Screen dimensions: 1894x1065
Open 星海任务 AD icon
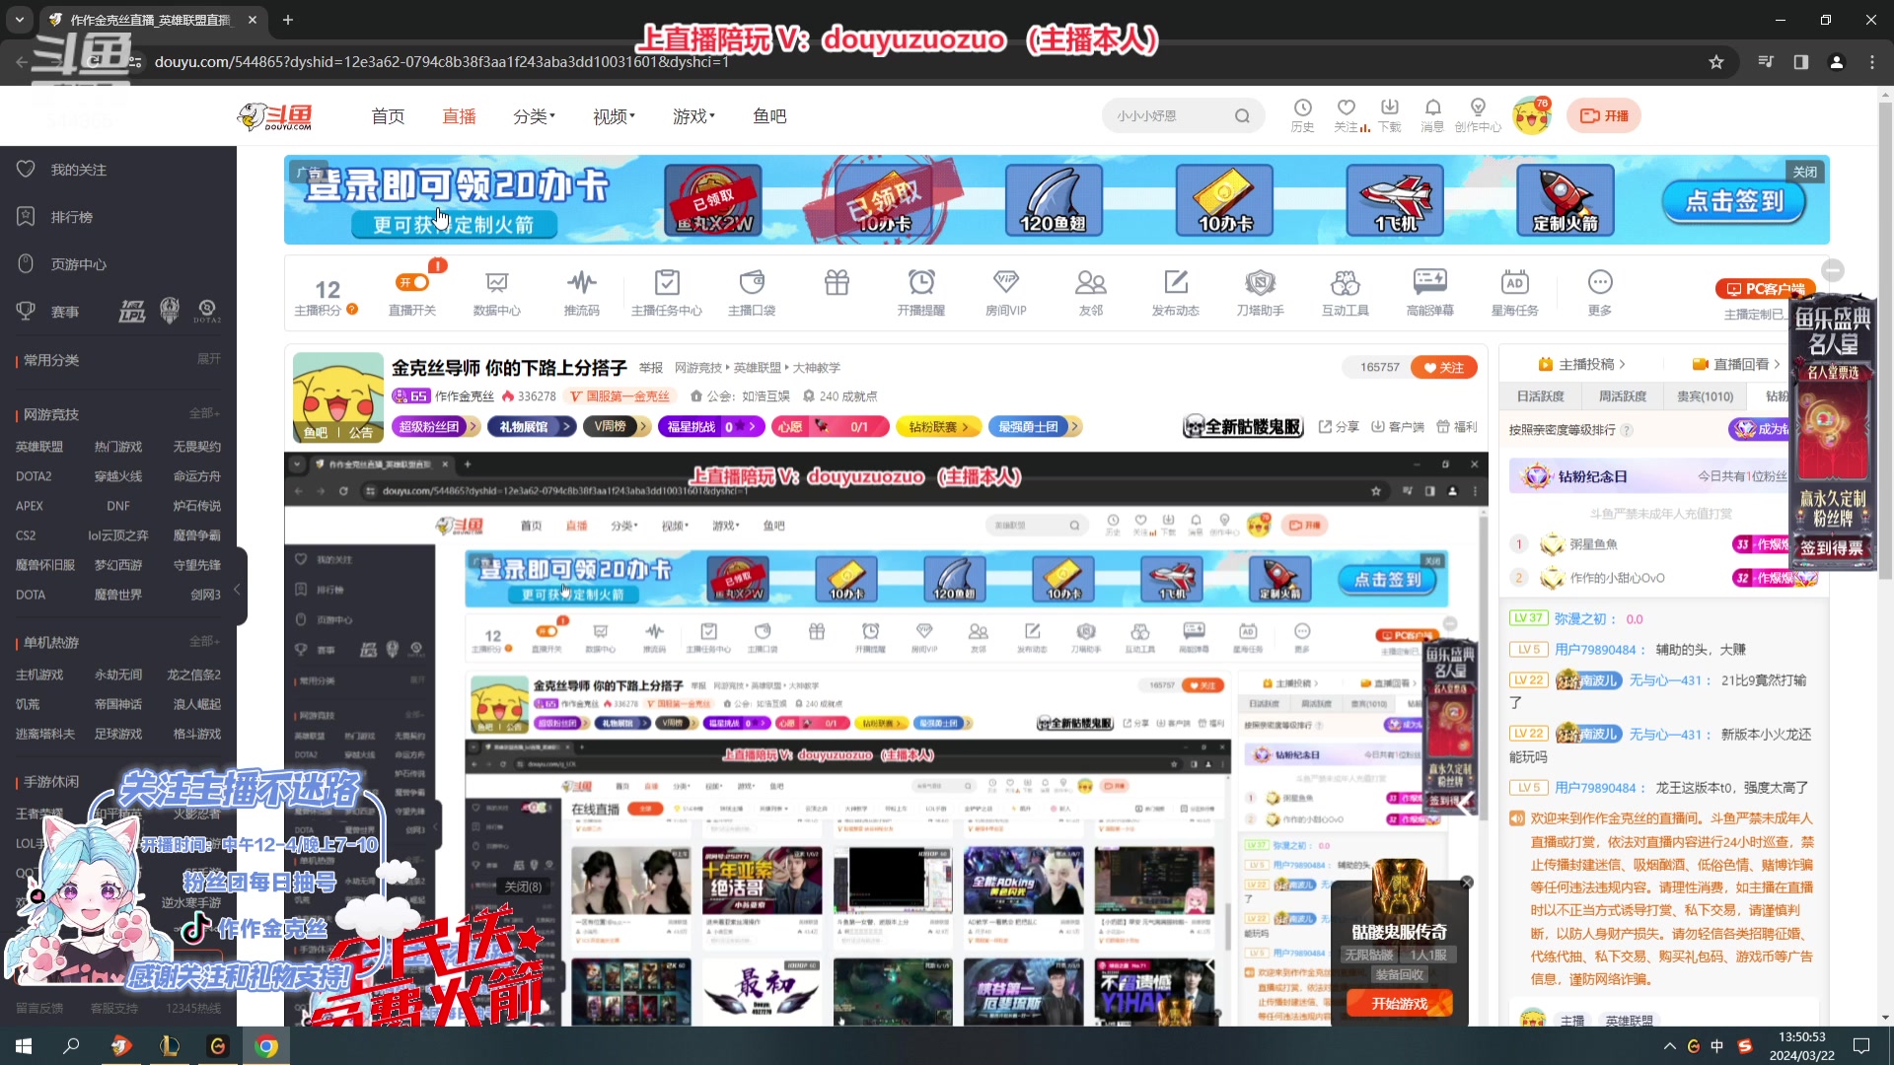1515,293
